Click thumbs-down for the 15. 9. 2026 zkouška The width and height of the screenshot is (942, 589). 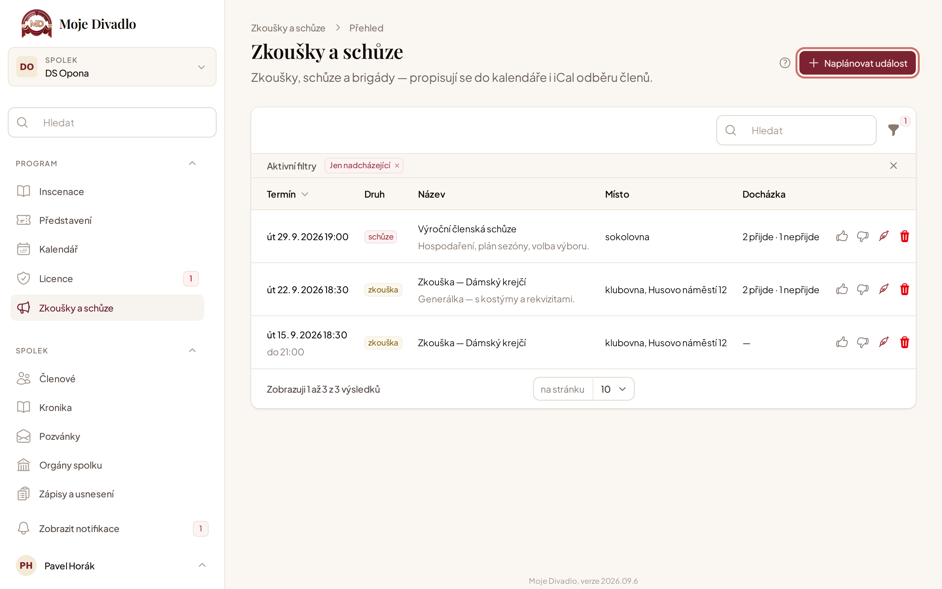coord(863,342)
